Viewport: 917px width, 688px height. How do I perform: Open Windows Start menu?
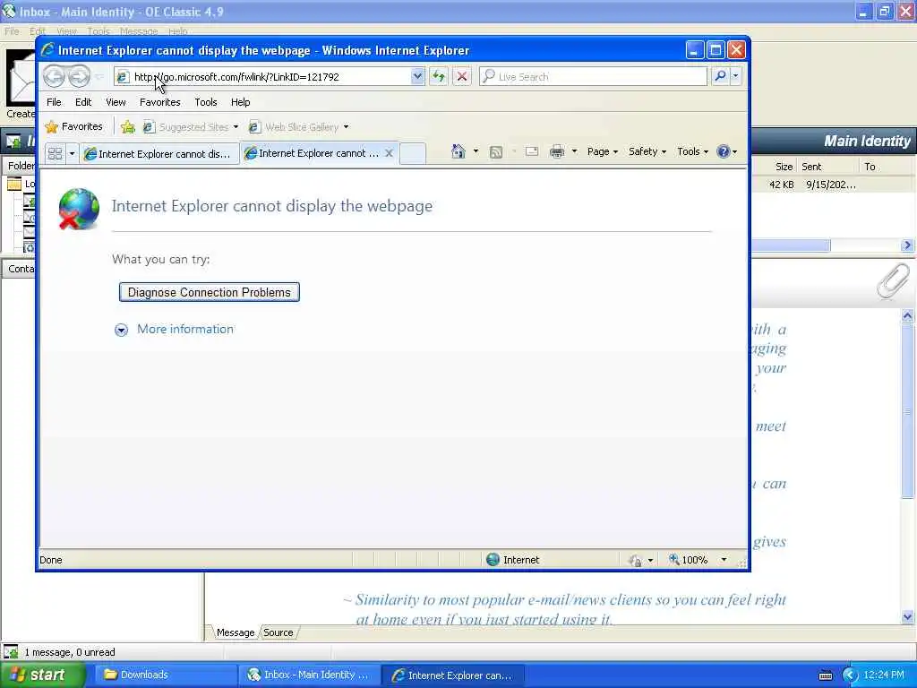click(42, 675)
